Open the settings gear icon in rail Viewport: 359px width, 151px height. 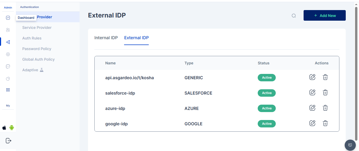(x=8, y=54)
